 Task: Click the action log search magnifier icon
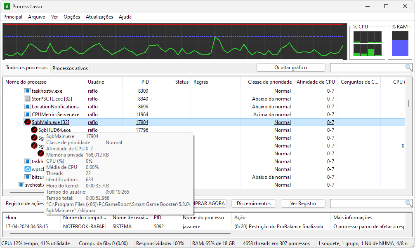point(408,204)
